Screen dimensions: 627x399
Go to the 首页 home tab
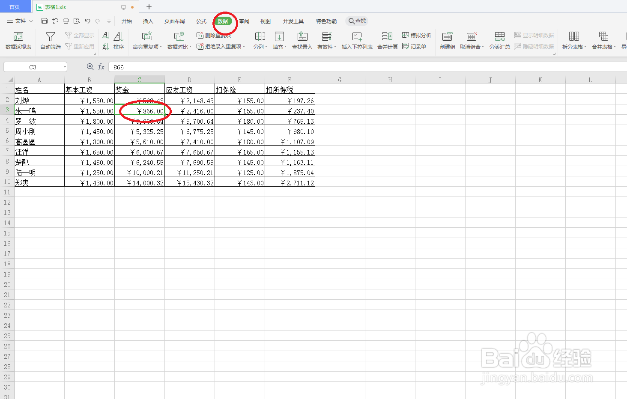[15, 7]
